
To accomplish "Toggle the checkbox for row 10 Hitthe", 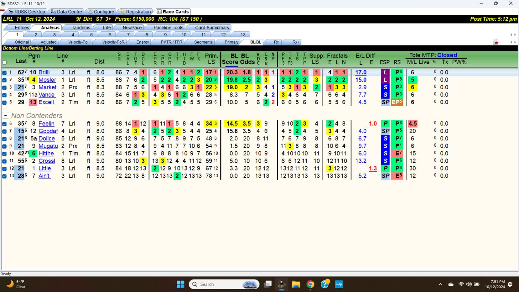I will tap(4, 154).
